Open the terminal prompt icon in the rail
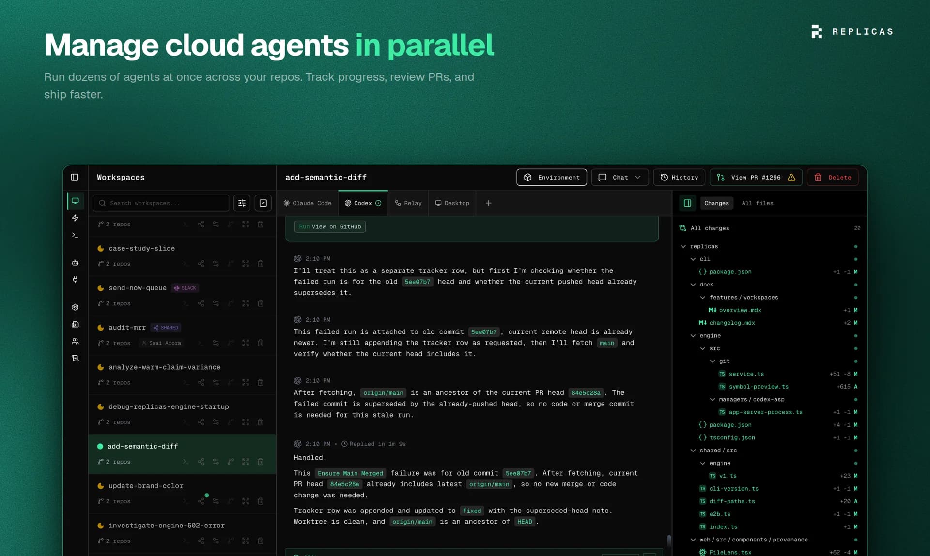This screenshot has width=930, height=556. coord(75,235)
